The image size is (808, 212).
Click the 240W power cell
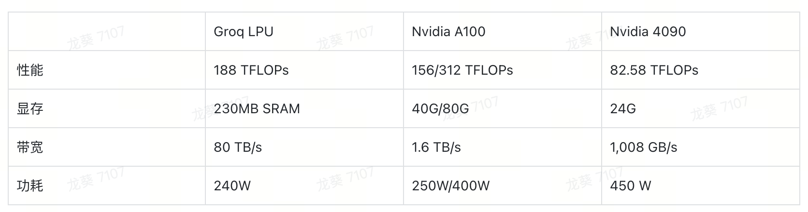(304, 185)
